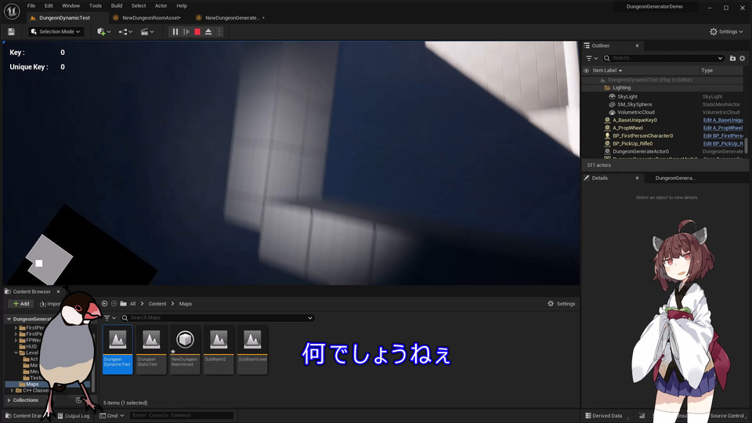752x423 pixels.
Task: Open the Blueprints toolbar dropdown
Action: coord(125,31)
